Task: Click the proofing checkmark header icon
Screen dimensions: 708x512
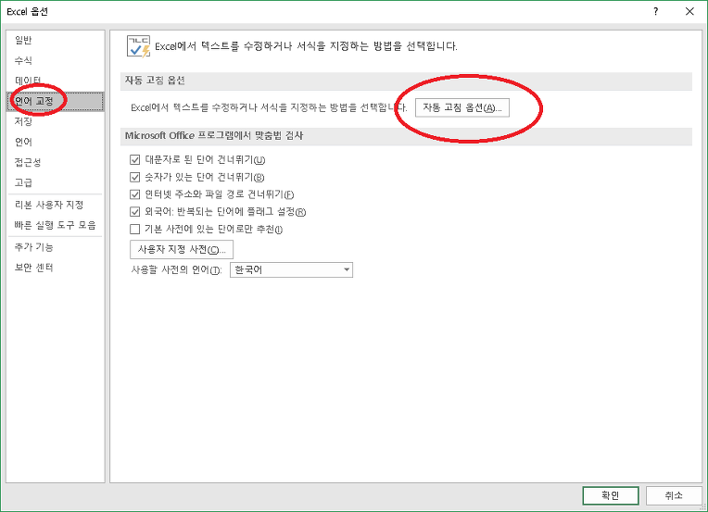Action: point(138,46)
